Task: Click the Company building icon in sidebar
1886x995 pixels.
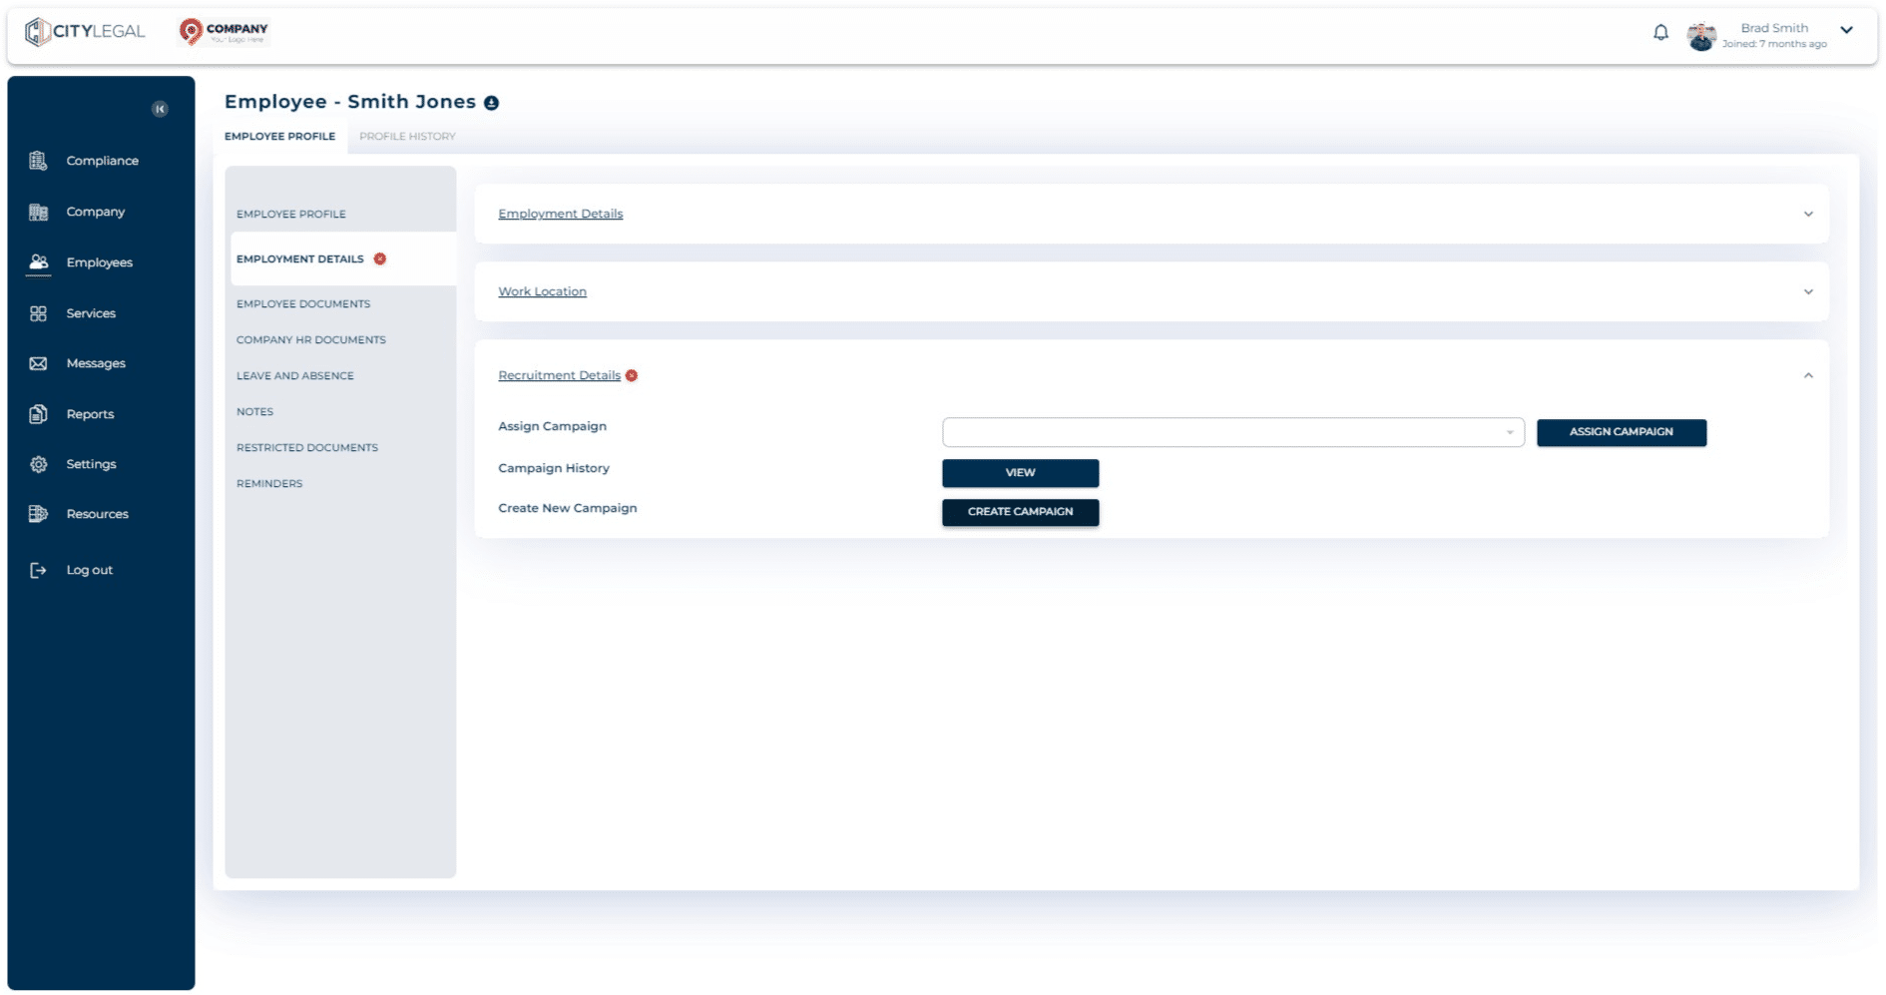Action: click(38, 212)
